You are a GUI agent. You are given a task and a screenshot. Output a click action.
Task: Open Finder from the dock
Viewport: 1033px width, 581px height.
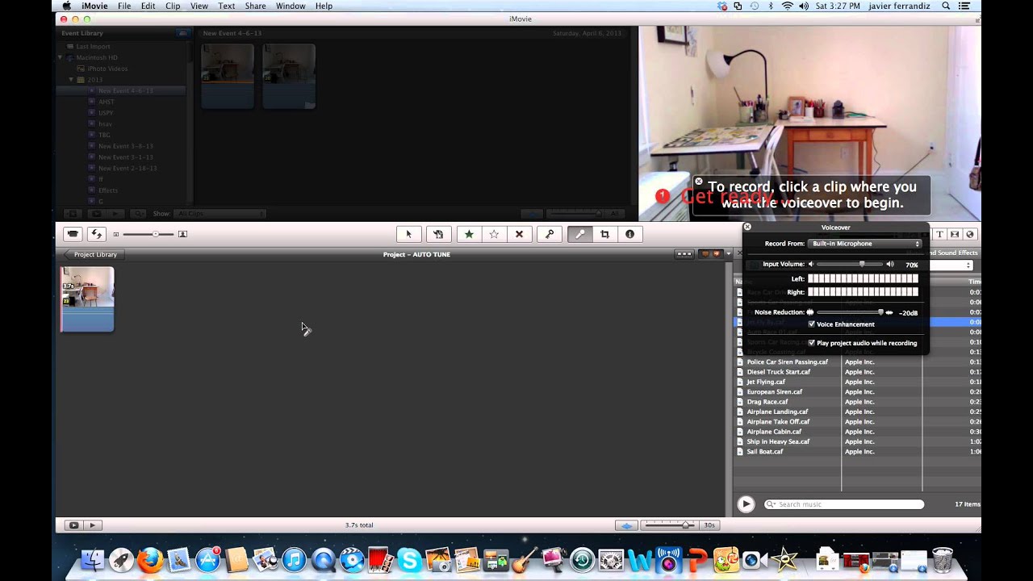(x=93, y=559)
